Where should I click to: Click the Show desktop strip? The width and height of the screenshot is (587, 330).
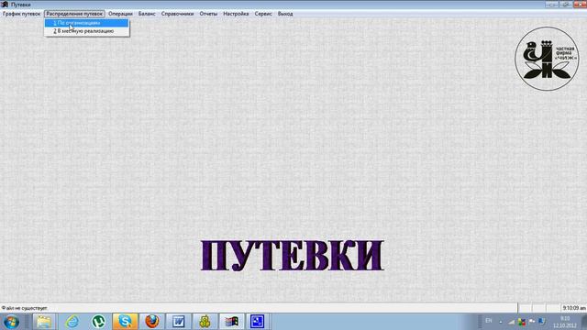pos(583,322)
